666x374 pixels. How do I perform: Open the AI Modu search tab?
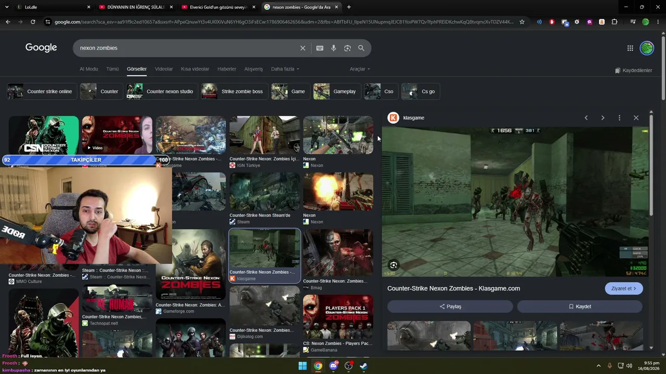tap(88, 69)
